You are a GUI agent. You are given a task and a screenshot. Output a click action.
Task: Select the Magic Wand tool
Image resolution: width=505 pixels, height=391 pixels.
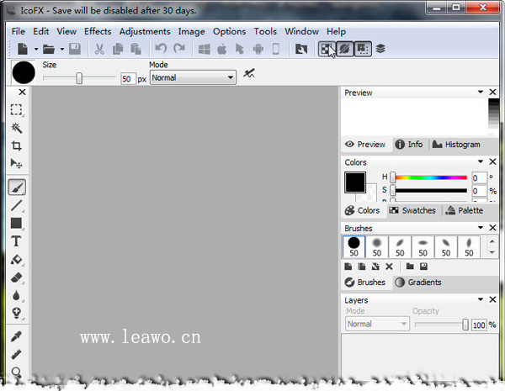[17, 128]
